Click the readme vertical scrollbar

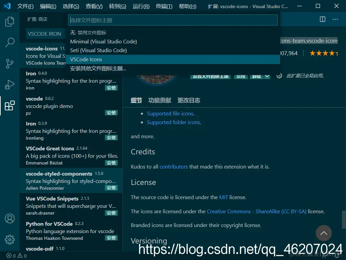(344, 220)
